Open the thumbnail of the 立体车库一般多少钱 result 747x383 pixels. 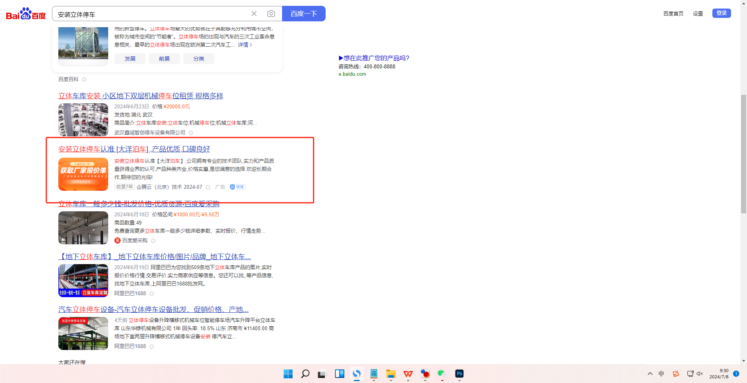83,228
